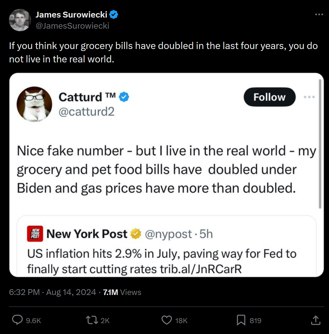Open the three-dot menu on James Surowiecki's tweet
The image size is (329, 334).
coord(319,14)
